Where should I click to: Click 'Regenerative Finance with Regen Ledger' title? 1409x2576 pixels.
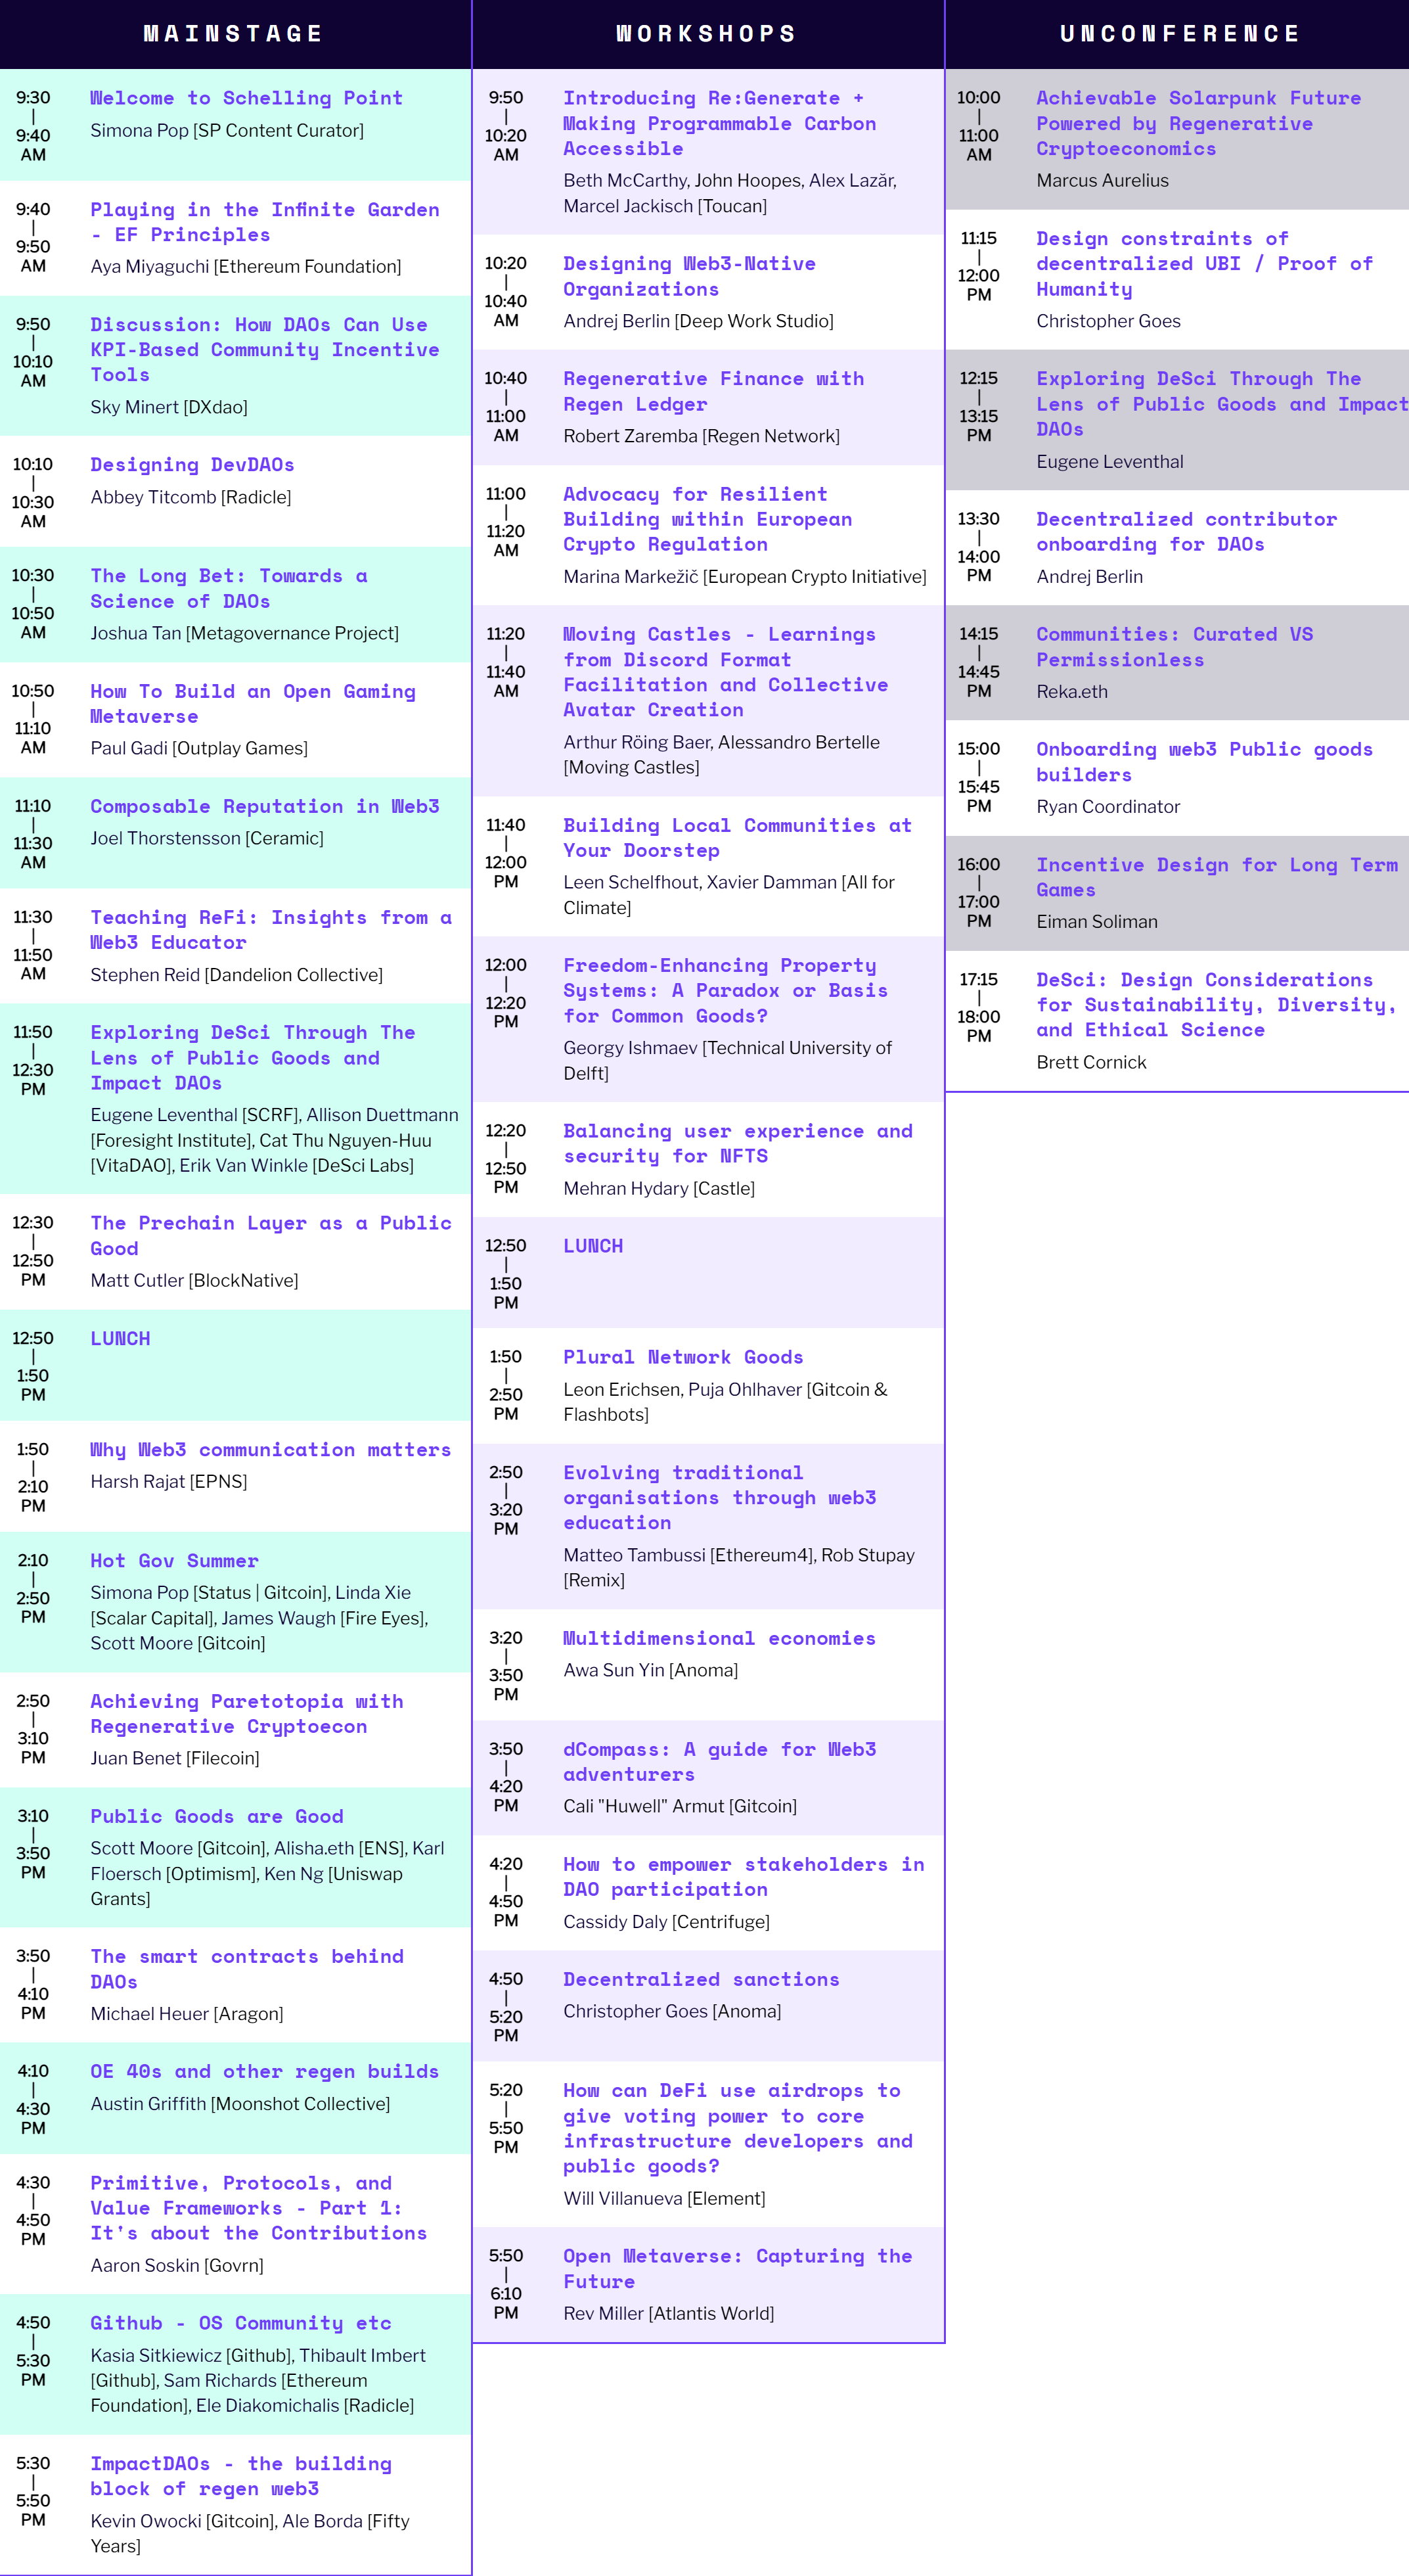(713, 391)
